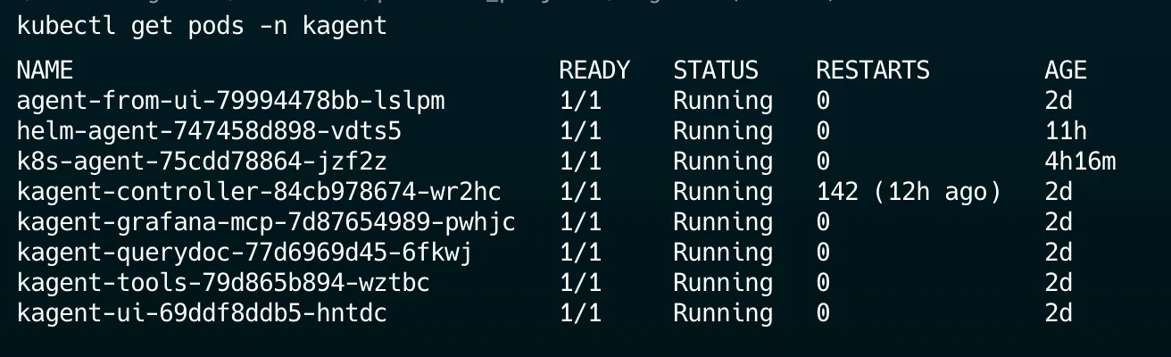Click the restarts count 0 for kagent-tools
This screenshot has width=1171, height=357.
pos(823,283)
